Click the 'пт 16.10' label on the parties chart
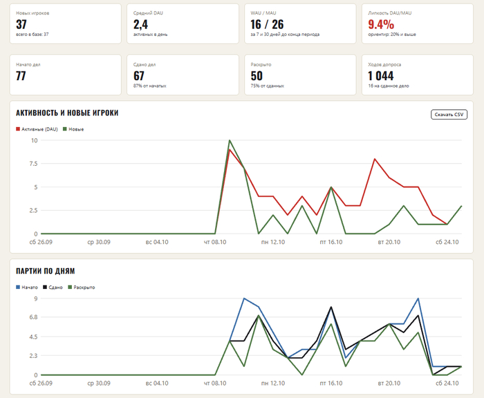The width and height of the screenshot is (484, 398). (x=331, y=383)
